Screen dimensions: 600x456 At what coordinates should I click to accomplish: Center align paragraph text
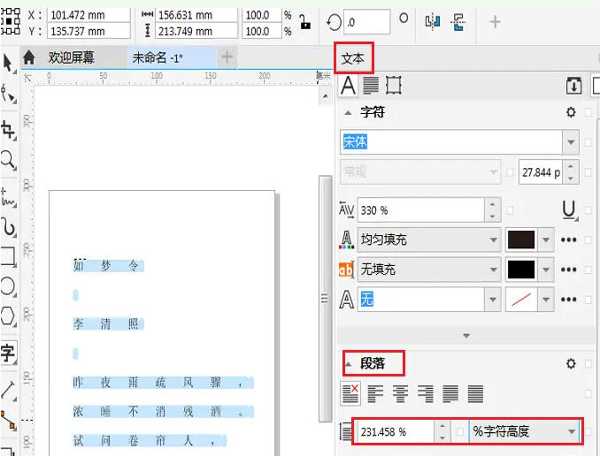click(x=400, y=394)
